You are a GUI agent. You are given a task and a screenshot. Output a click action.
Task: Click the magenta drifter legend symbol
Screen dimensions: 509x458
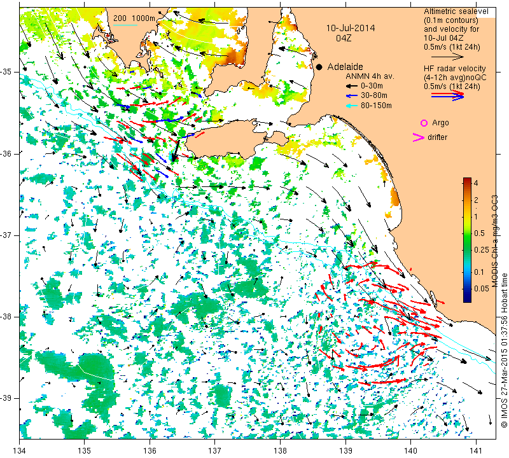[x=419, y=137]
